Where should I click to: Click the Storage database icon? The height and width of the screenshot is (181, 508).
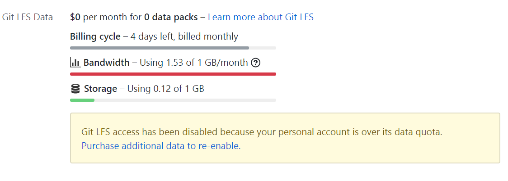click(75, 89)
